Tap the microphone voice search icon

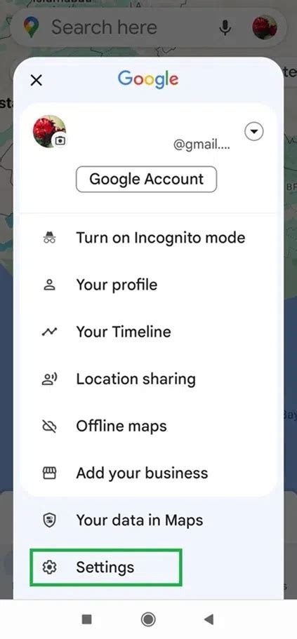(225, 27)
